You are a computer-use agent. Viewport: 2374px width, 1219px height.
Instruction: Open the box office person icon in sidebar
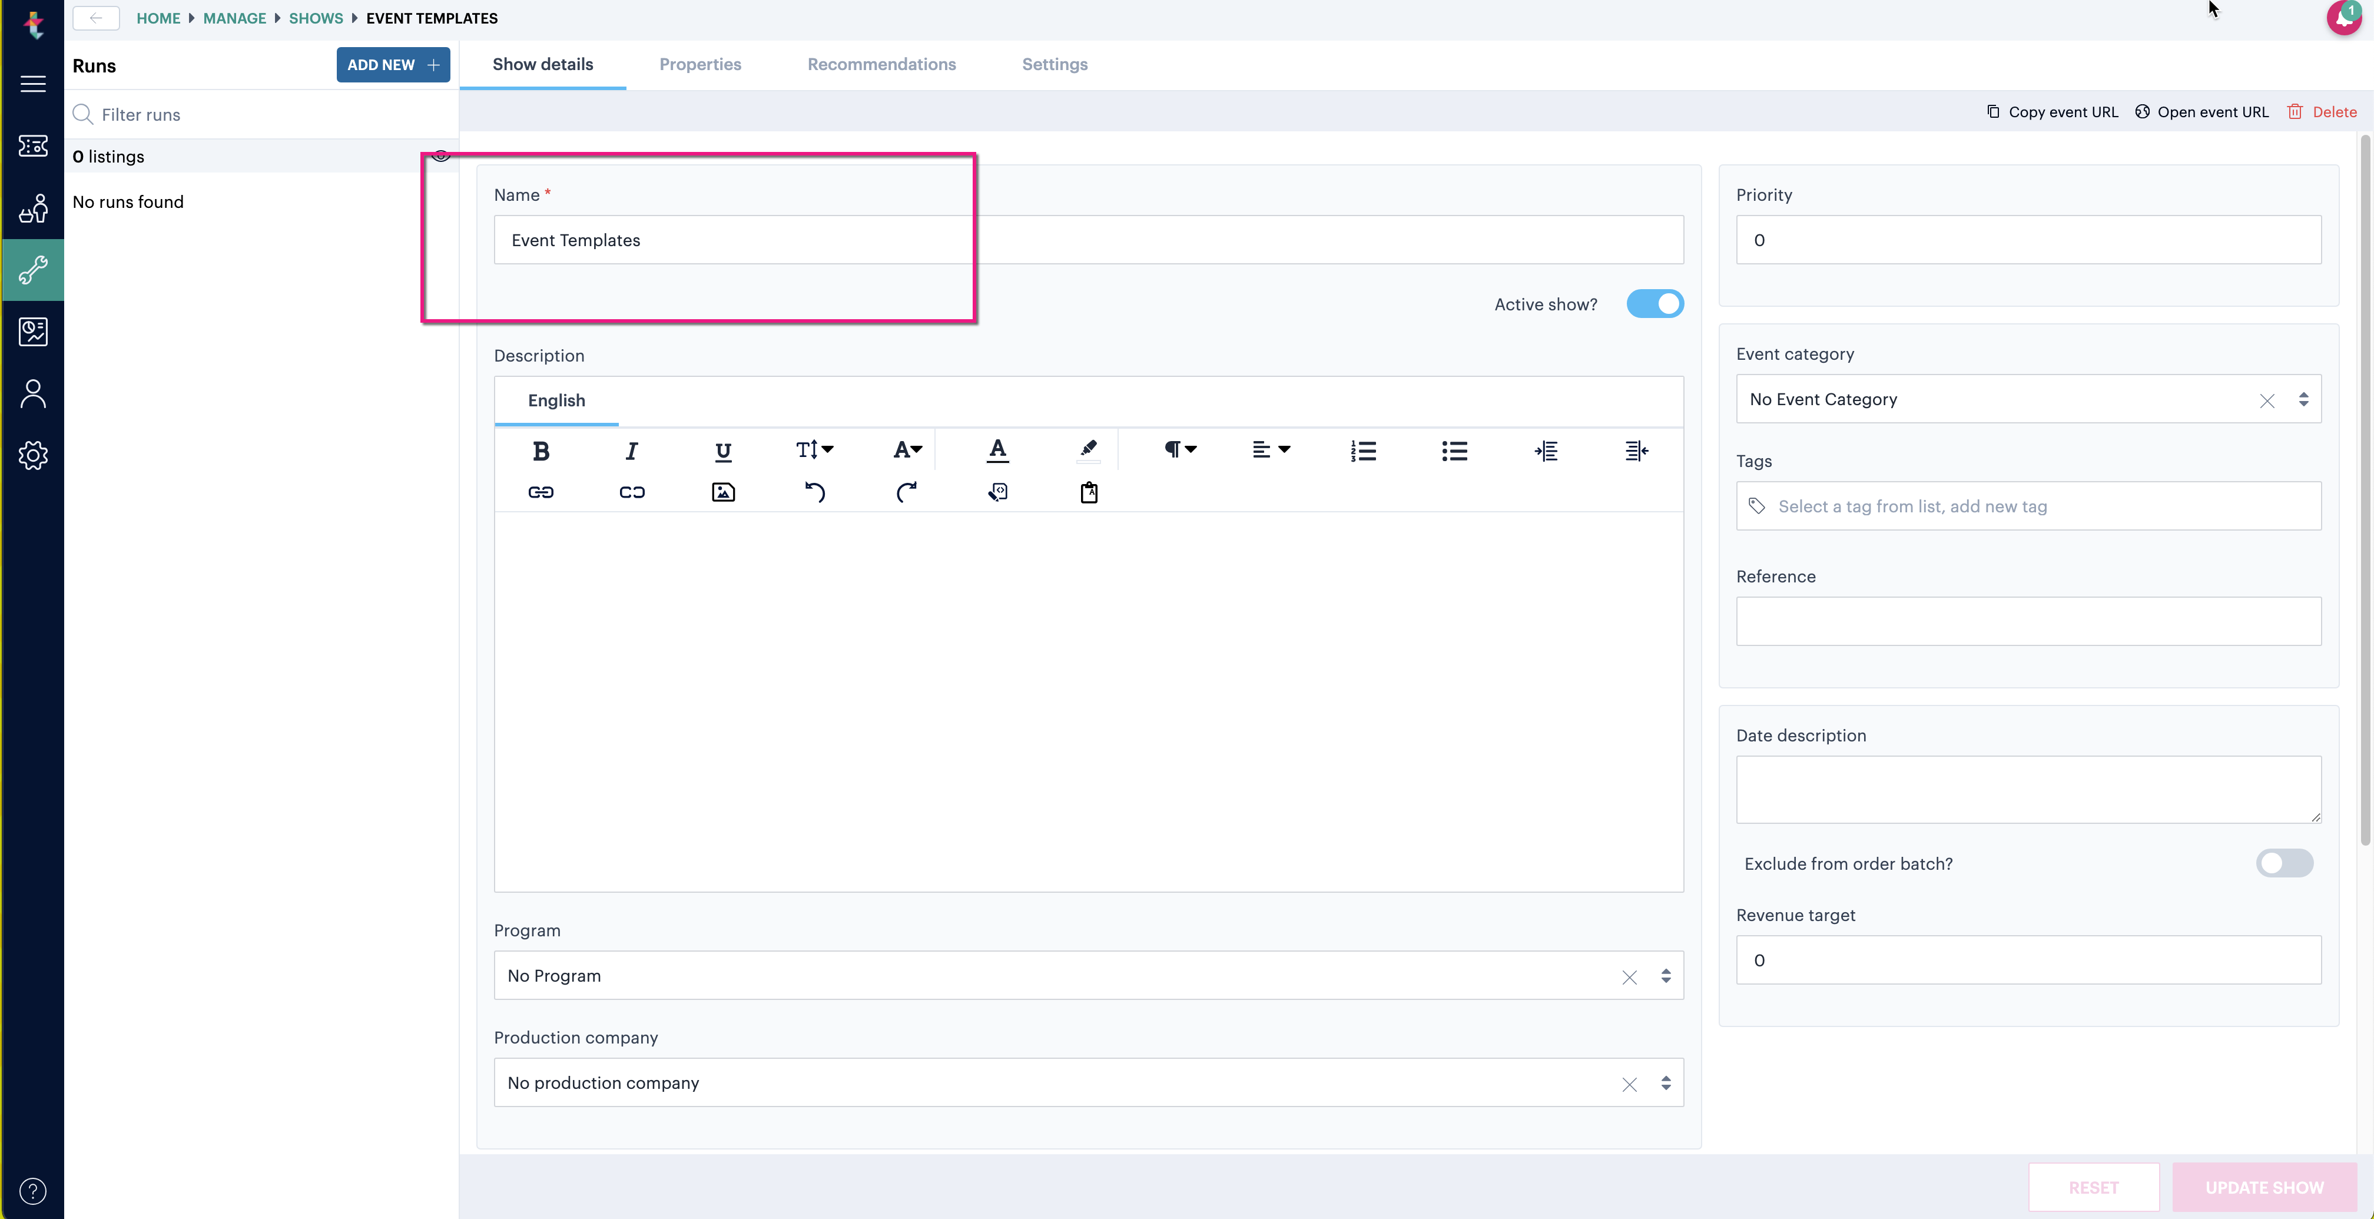33,208
